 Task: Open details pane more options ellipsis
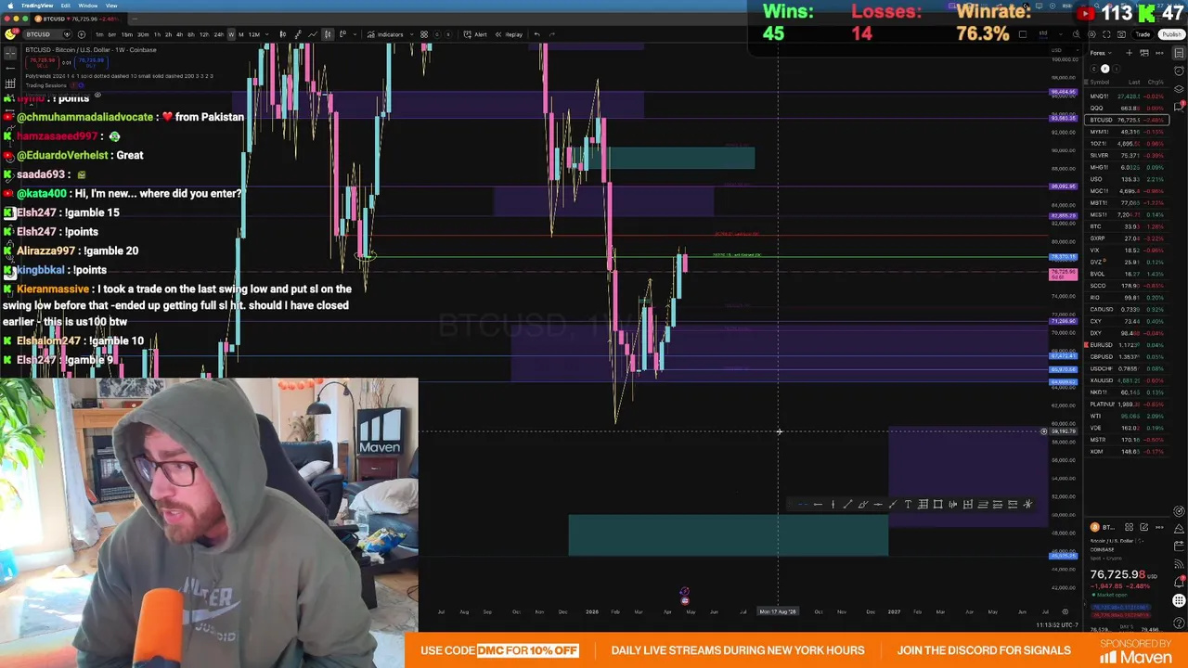pyautogui.click(x=1159, y=527)
